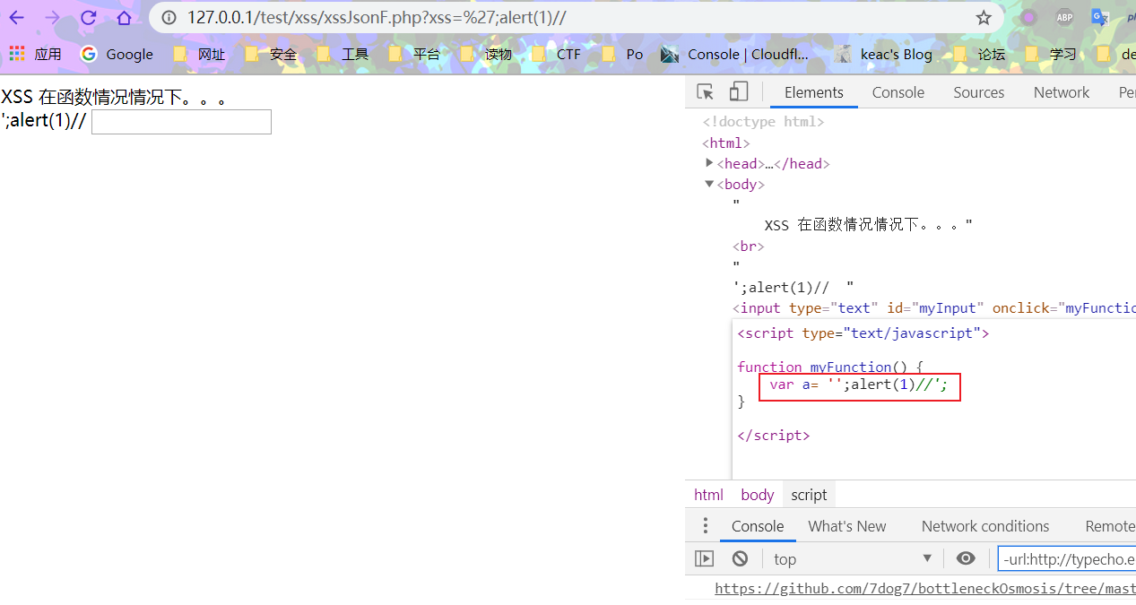Click the browser forward arrow

(x=52, y=18)
